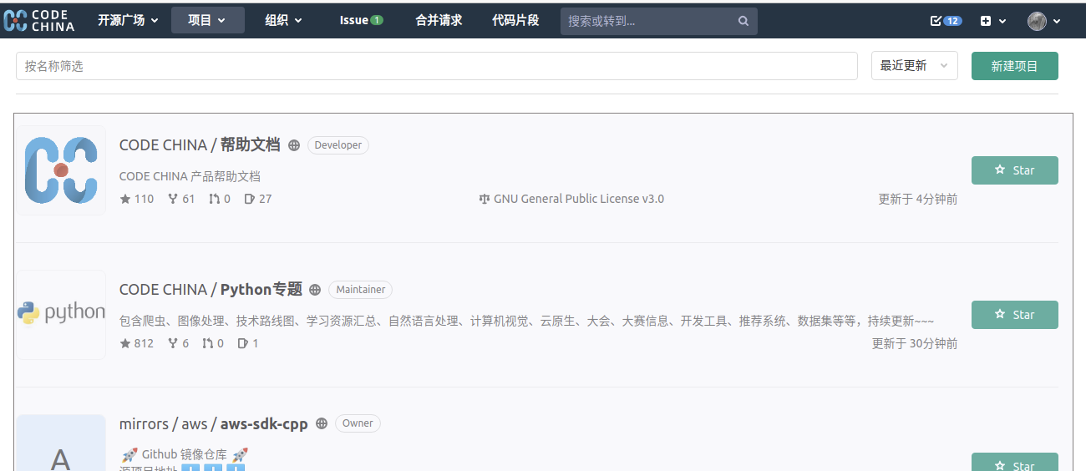Image resolution: width=1086 pixels, height=471 pixels.
Task: Click the GNU General Public License v3.0 label
Action: 579,199
